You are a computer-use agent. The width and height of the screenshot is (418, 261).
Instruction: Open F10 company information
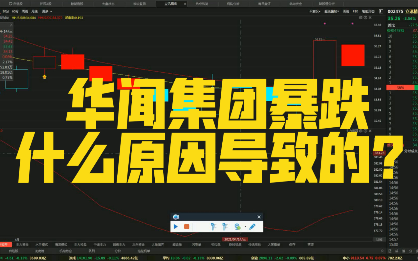(x=355, y=11)
